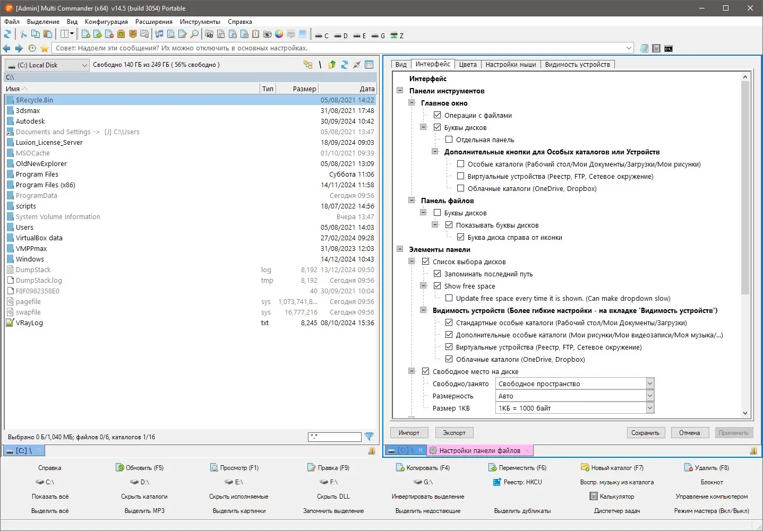Image resolution: width=763 pixels, height=531 pixels.
Task: Click the Сохранить button
Action: (x=645, y=433)
